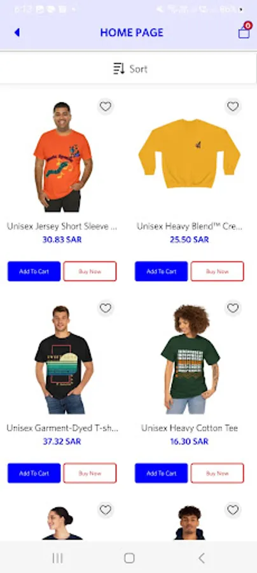Buy Now the 16.30 SAR Heavy Cotton Tee
257x573 pixels.
pyautogui.click(x=217, y=473)
